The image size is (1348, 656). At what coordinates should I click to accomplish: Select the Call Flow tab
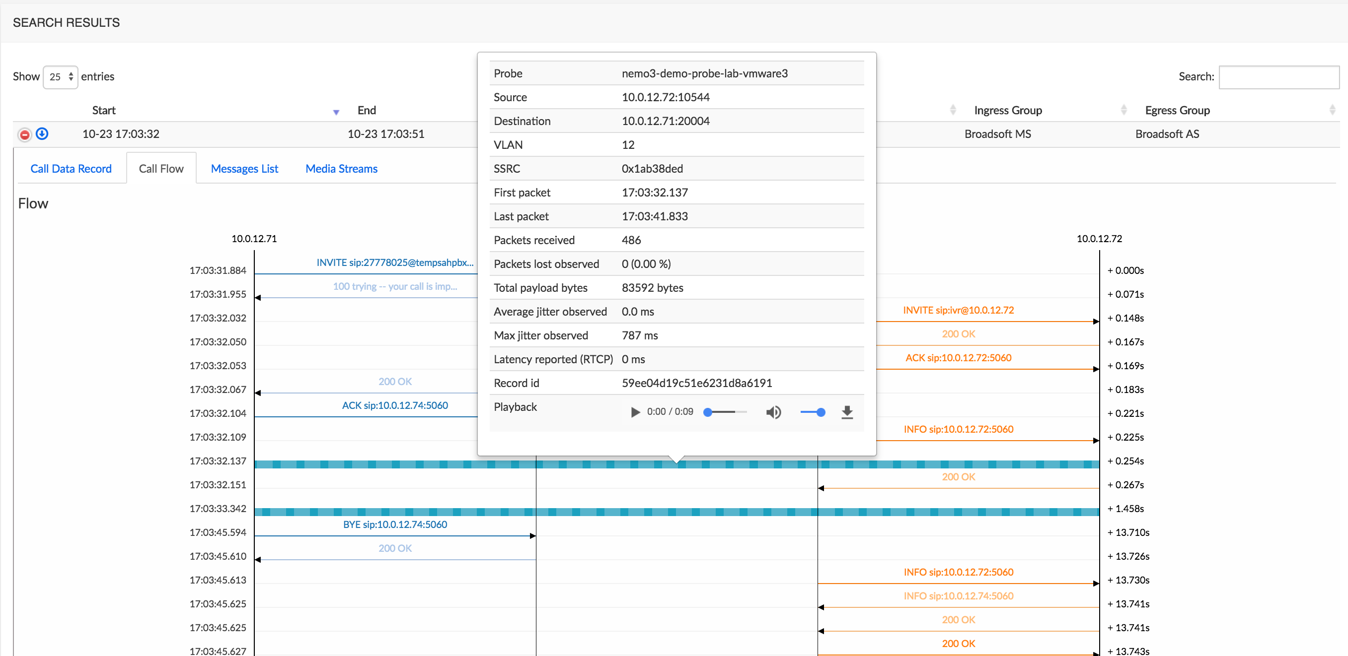161,169
